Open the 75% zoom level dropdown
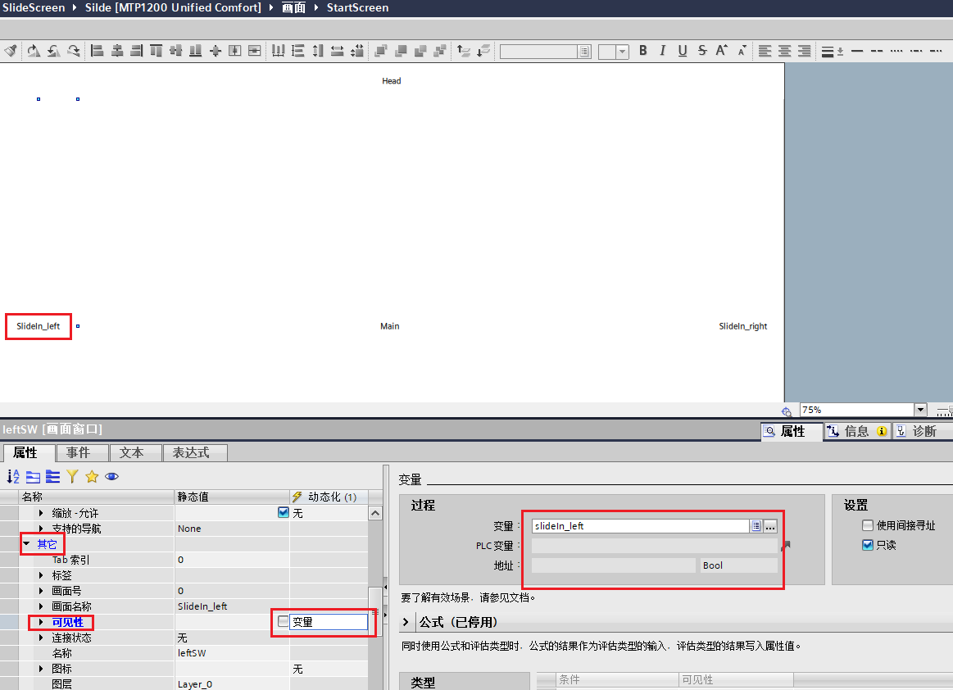 [920, 410]
